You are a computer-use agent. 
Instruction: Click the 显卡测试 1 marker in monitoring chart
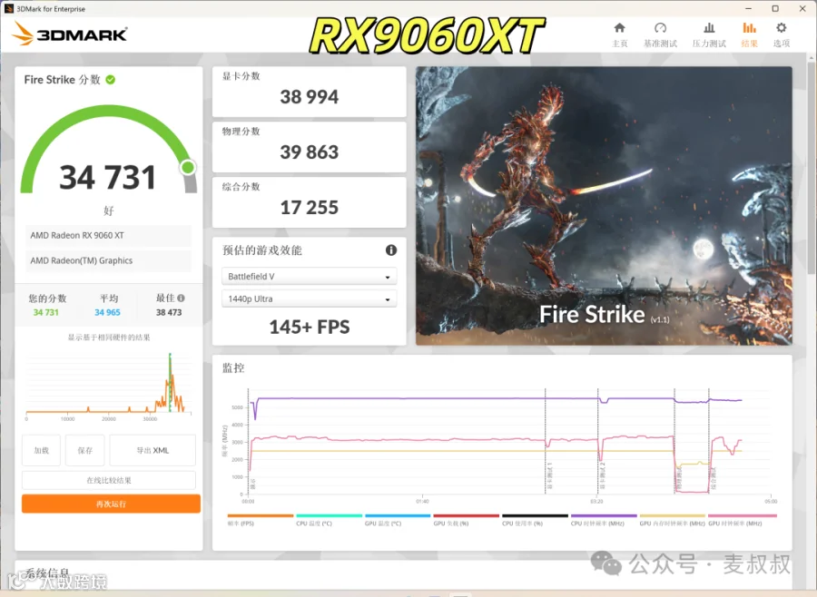coord(549,476)
